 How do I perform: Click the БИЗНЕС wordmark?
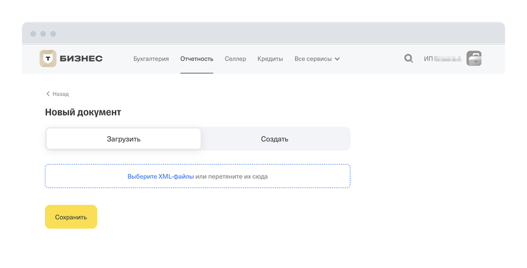coord(81,59)
